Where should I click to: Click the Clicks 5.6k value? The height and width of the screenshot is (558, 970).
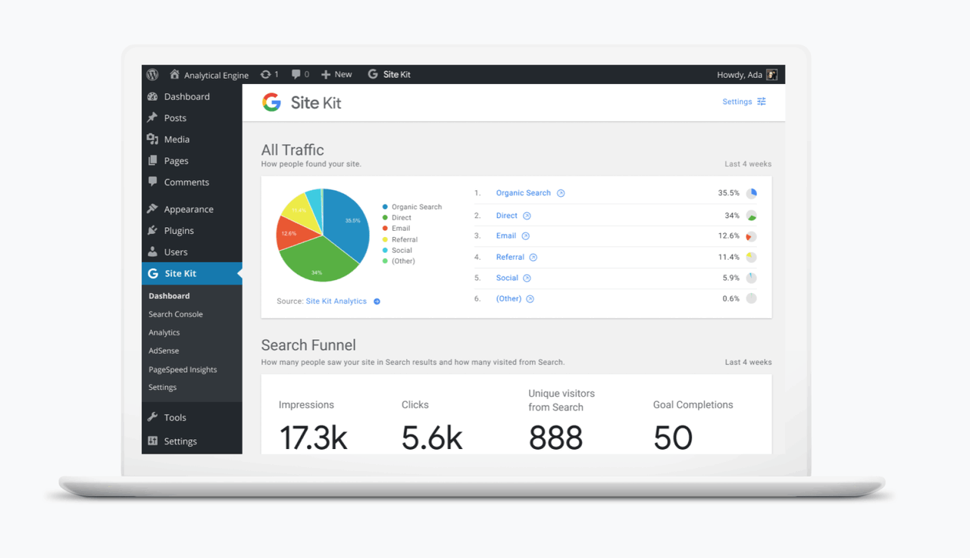(x=432, y=438)
